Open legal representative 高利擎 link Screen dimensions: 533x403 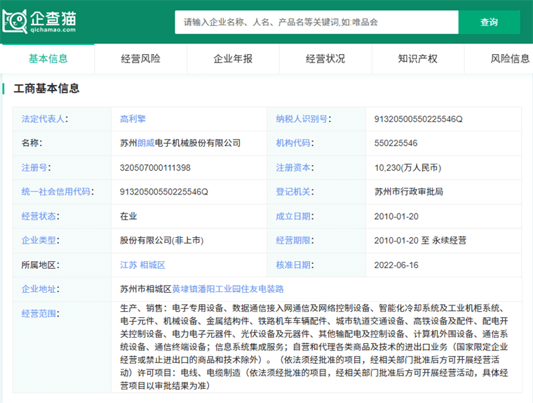point(133,119)
